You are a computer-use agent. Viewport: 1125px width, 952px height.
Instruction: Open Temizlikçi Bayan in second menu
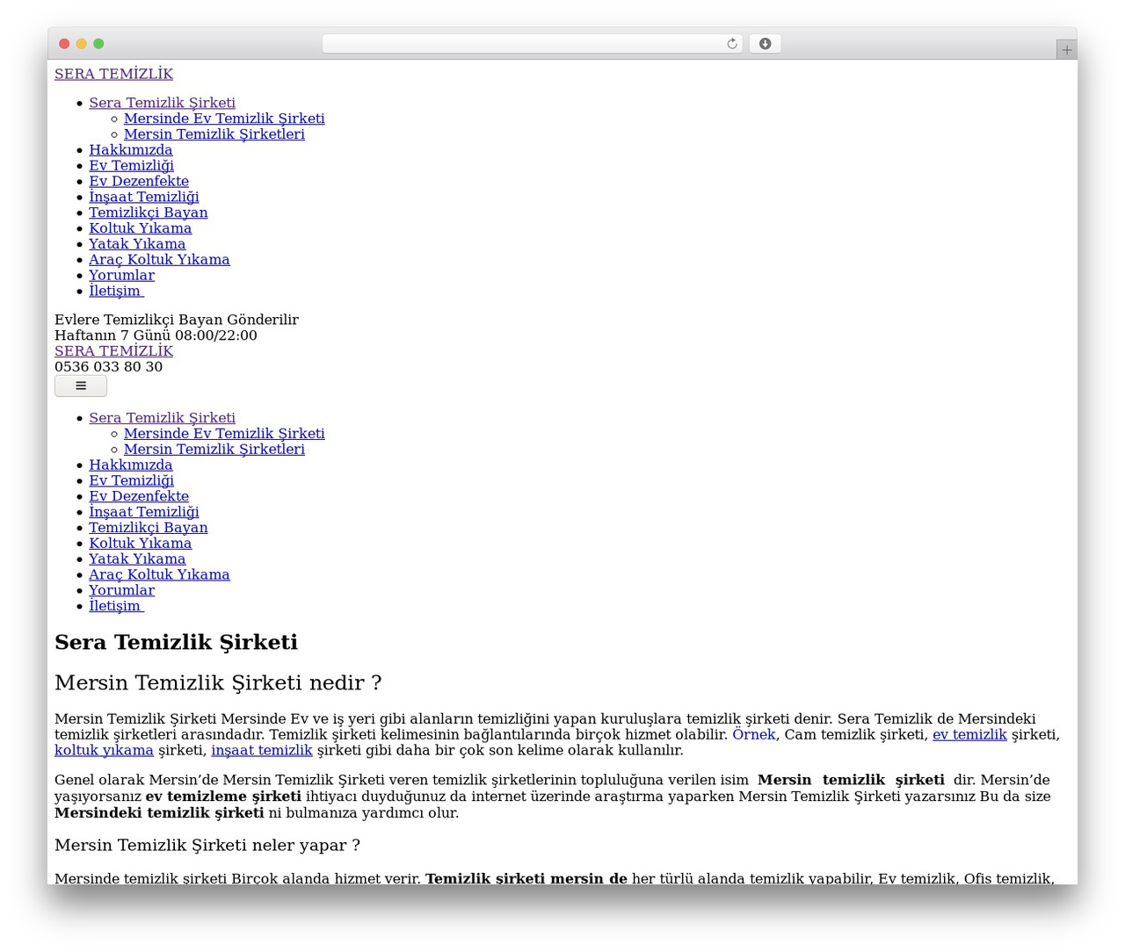[149, 528]
